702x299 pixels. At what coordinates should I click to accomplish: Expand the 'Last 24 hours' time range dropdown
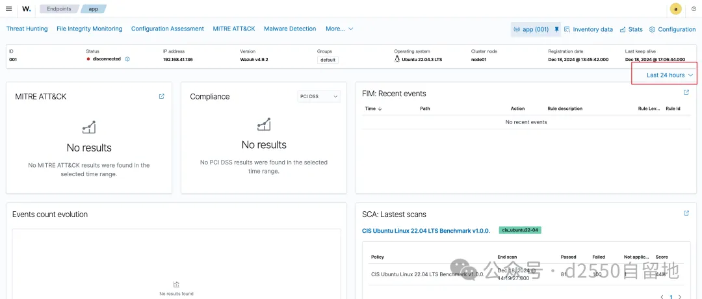coord(669,75)
